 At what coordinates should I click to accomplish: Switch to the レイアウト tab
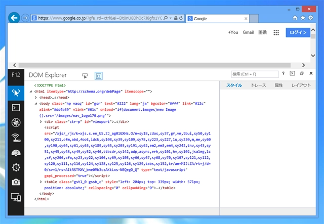tap(301, 85)
